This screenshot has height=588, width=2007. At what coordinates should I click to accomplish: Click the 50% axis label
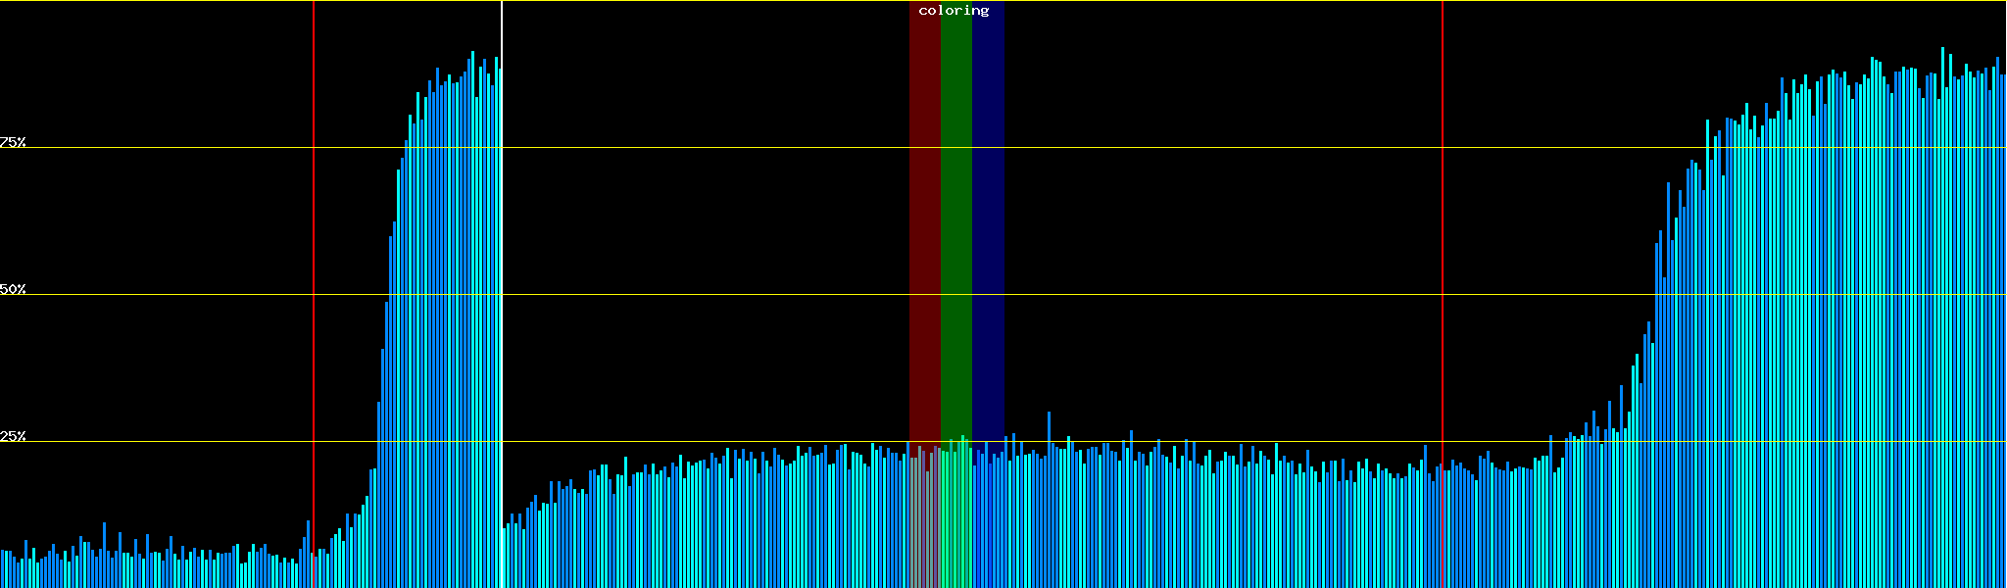click(13, 289)
